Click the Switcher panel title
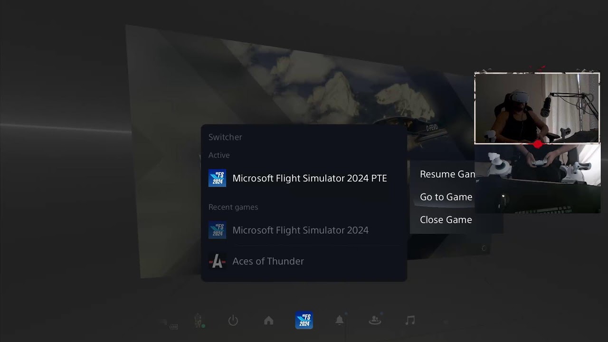The width and height of the screenshot is (608, 342). click(x=225, y=137)
